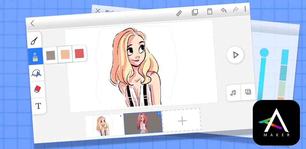The height and width of the screenshot is (149, 306).
Task: Pick the peach color swatch
Action: click(65, 54)
